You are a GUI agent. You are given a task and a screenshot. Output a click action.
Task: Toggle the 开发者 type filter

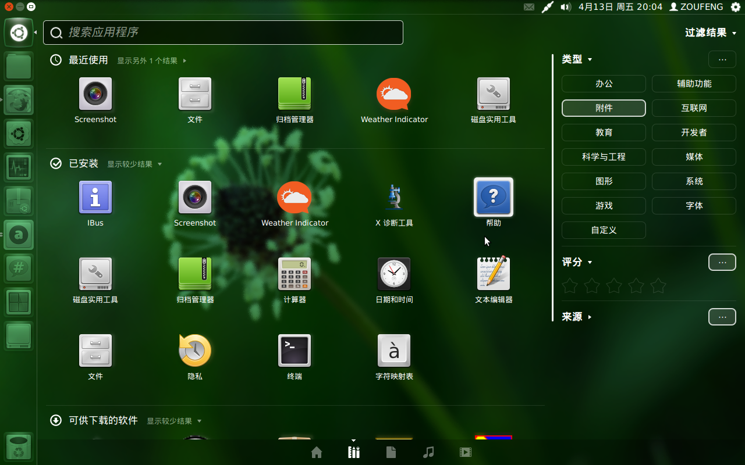(694, 133)
